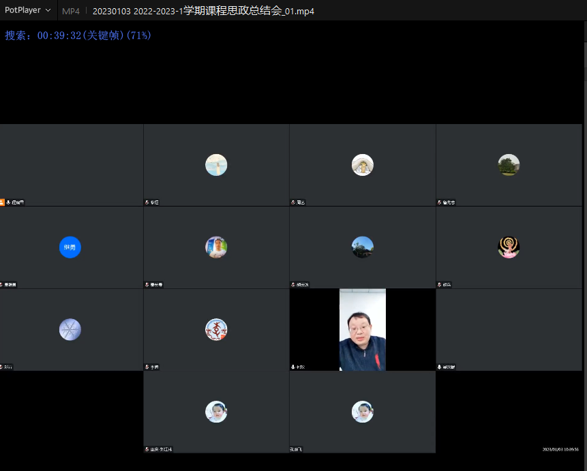Click the recording timestamp at bottom right

click(x=560, y=449)
